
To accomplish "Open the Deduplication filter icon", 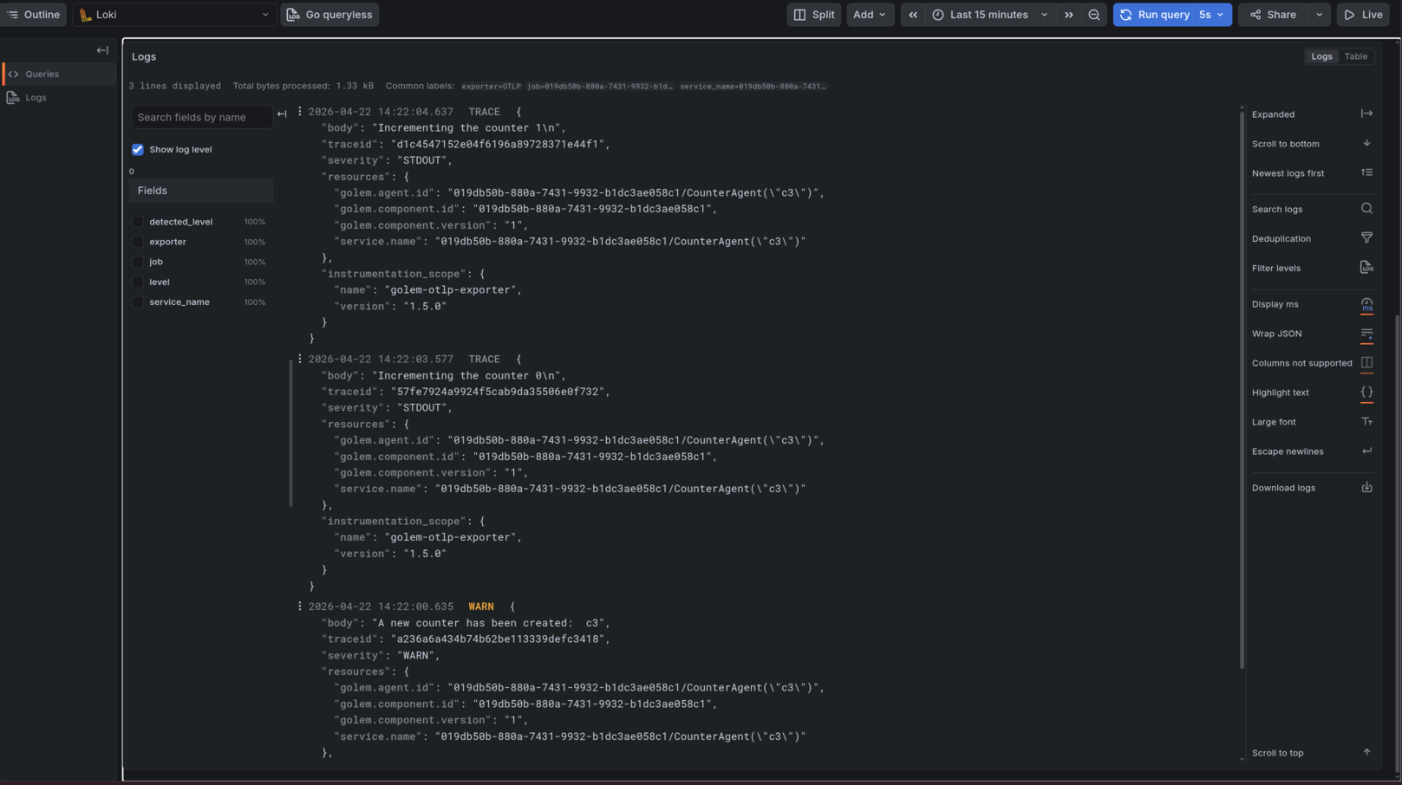I will (x=1366, y=238).
